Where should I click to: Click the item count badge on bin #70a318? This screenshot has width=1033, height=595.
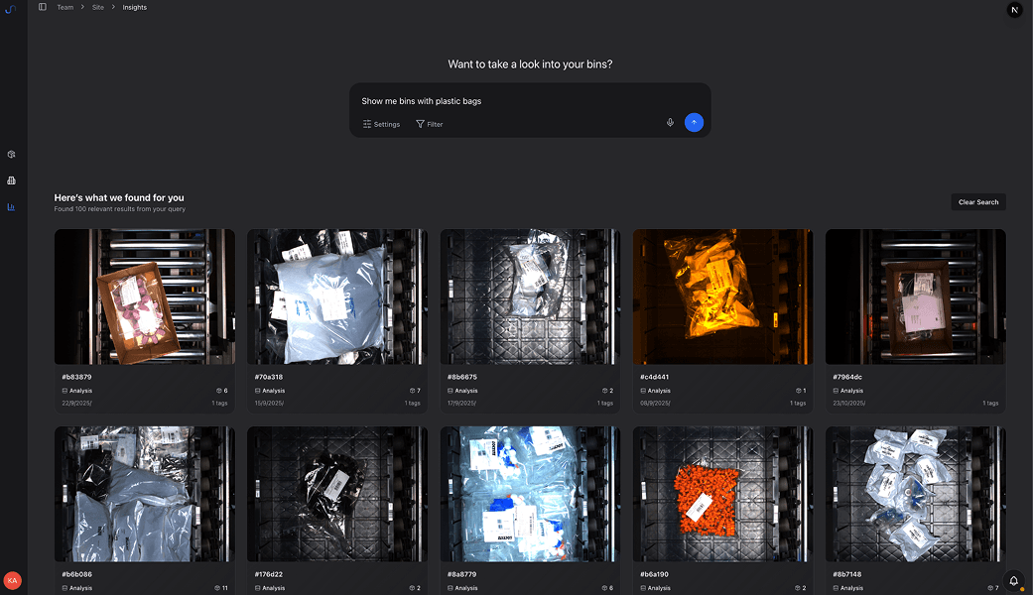click(x=414, y=391)
